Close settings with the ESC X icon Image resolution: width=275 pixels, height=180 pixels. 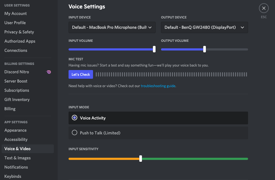(264, 8)
